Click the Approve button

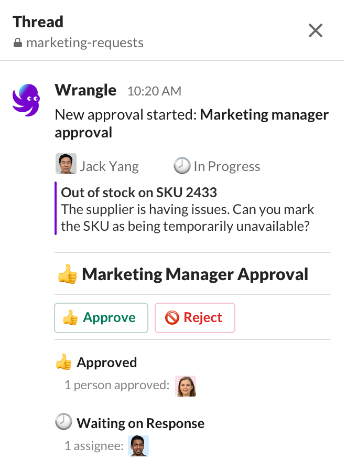pyautogui.click(x=101, y=317)
